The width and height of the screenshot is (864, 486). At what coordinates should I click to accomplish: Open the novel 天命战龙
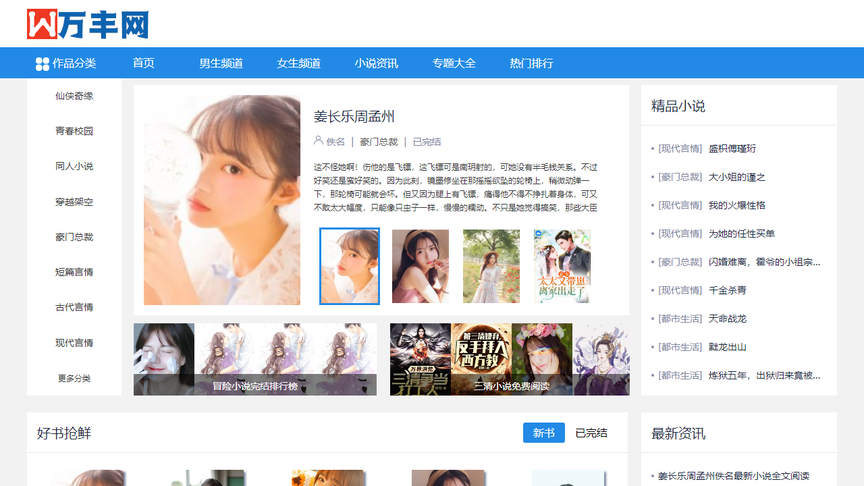pos(728,319)
